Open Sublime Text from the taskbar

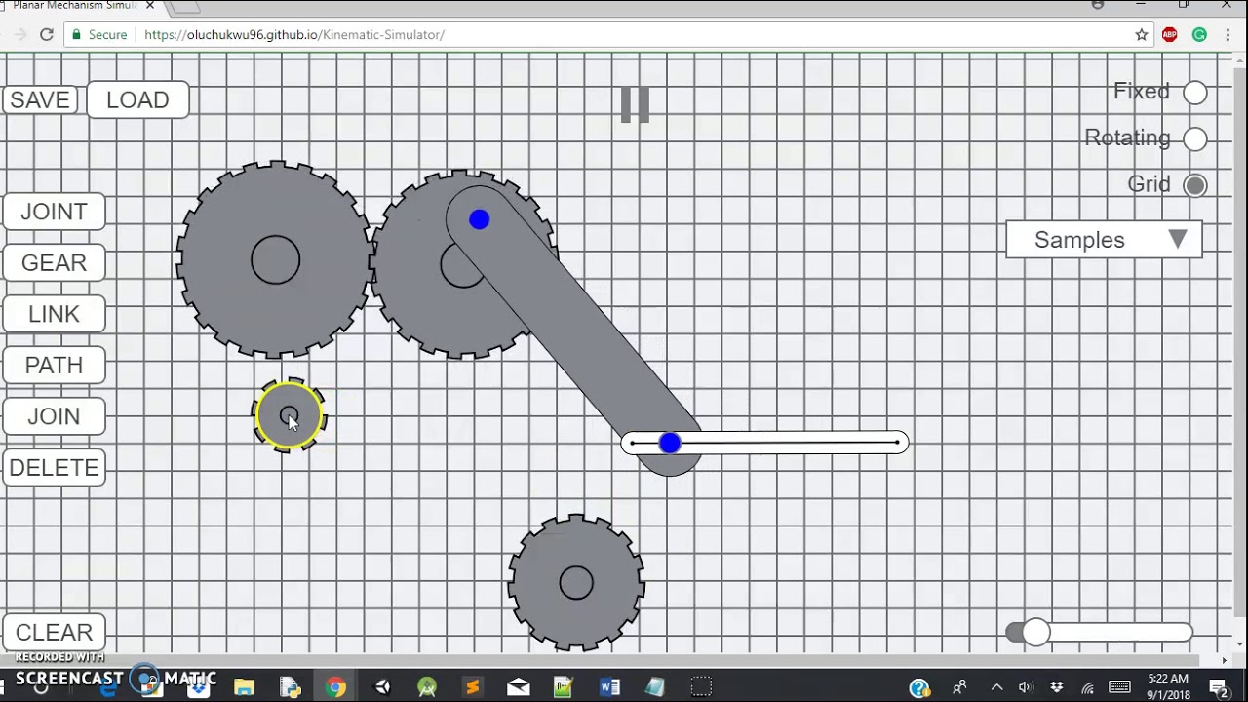(473, 687)
